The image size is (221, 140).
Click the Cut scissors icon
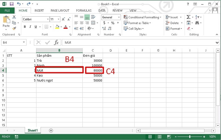click(14, 17)
